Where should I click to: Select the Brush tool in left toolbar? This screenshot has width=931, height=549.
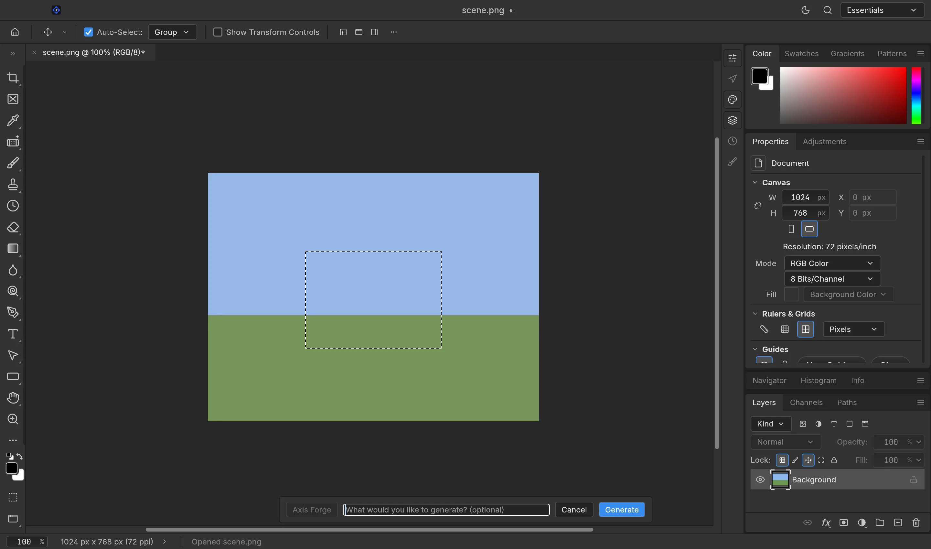pyautogui.click(x=13, y=163)
